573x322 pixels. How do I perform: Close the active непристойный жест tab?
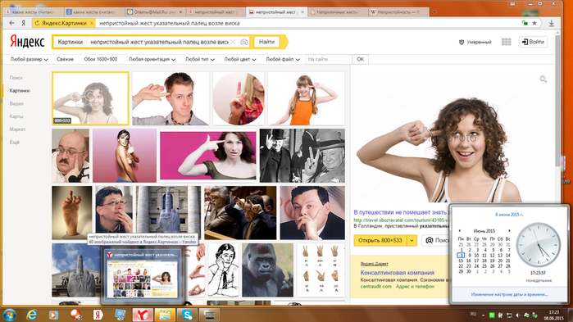pos(302,12)
